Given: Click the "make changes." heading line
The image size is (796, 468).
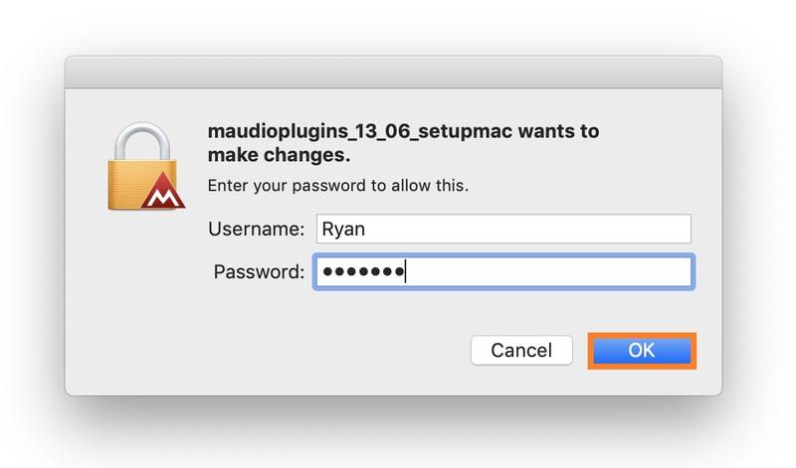Looking at the screenshot, I should click(280, 156).
